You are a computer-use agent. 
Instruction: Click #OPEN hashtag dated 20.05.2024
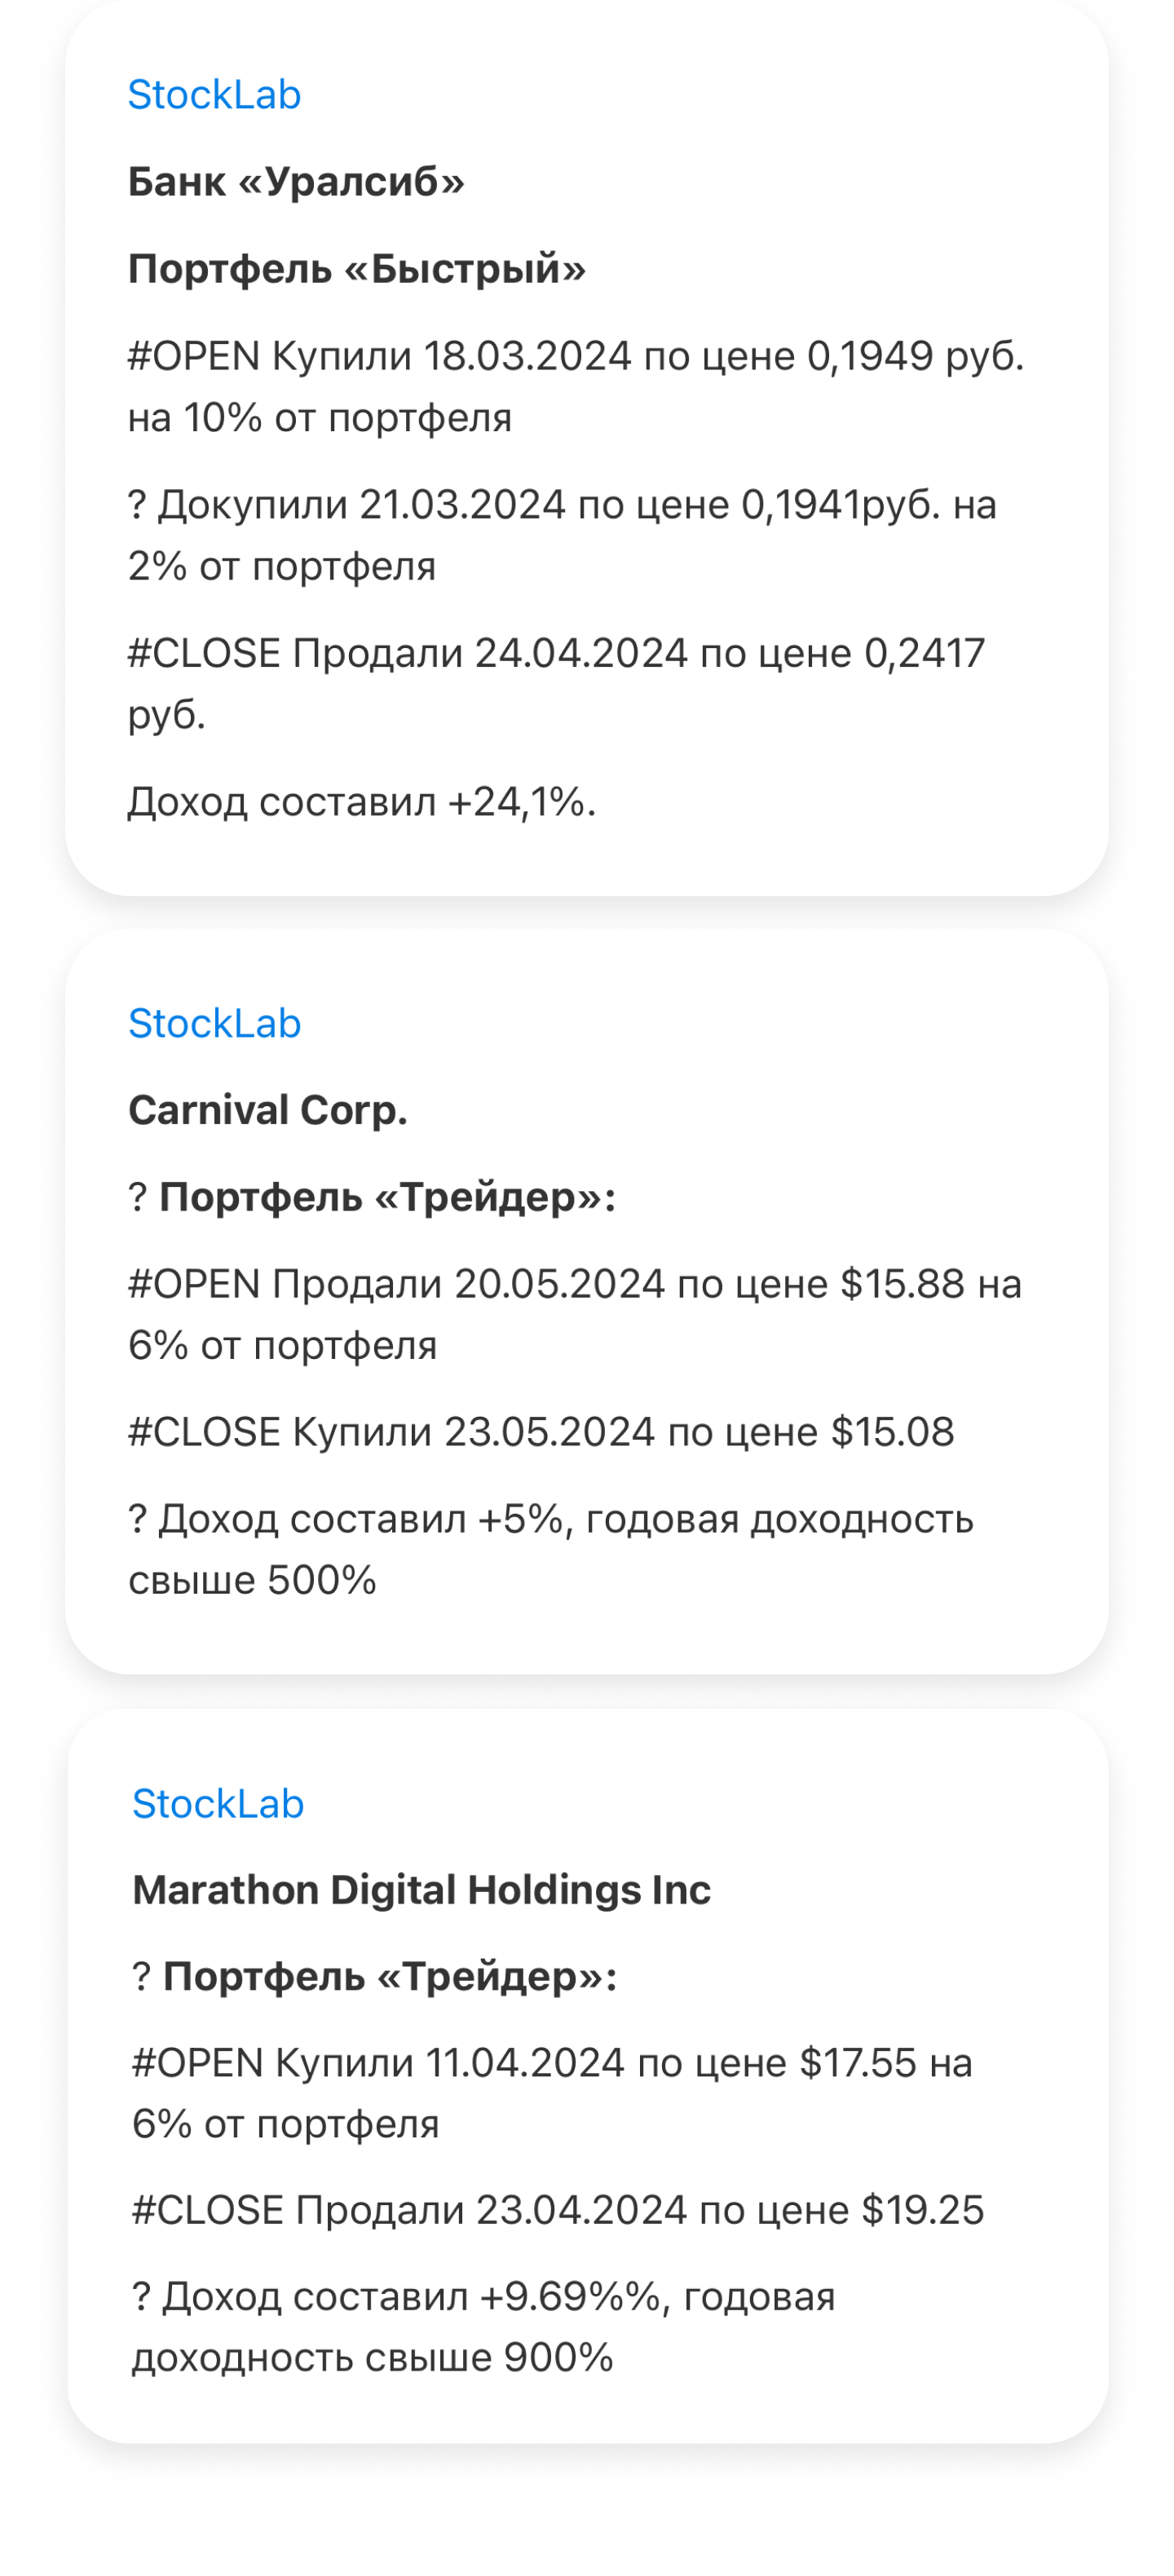(x=194, y=1284)
